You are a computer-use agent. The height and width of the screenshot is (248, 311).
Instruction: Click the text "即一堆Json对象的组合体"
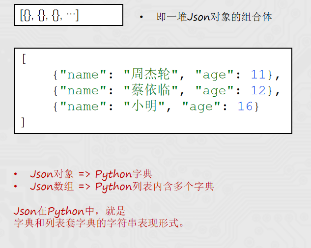coord(214,17)
